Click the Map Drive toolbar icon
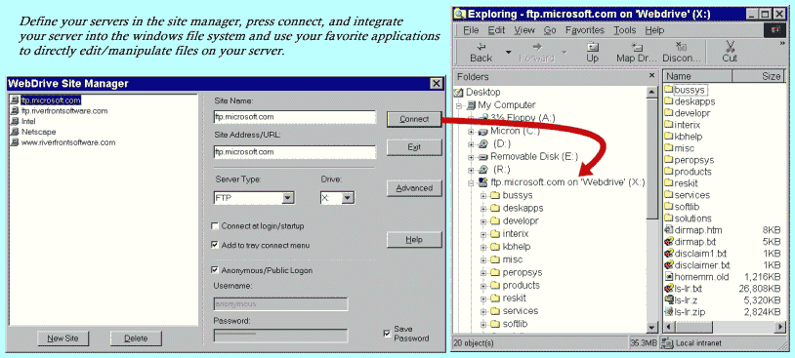Viewport: 795px width, 358px height. tap(638, 47)
